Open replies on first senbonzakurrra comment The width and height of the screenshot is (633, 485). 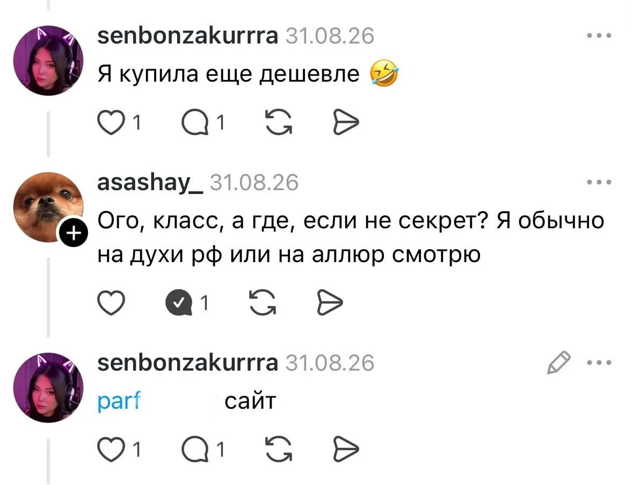coord(196,122)
